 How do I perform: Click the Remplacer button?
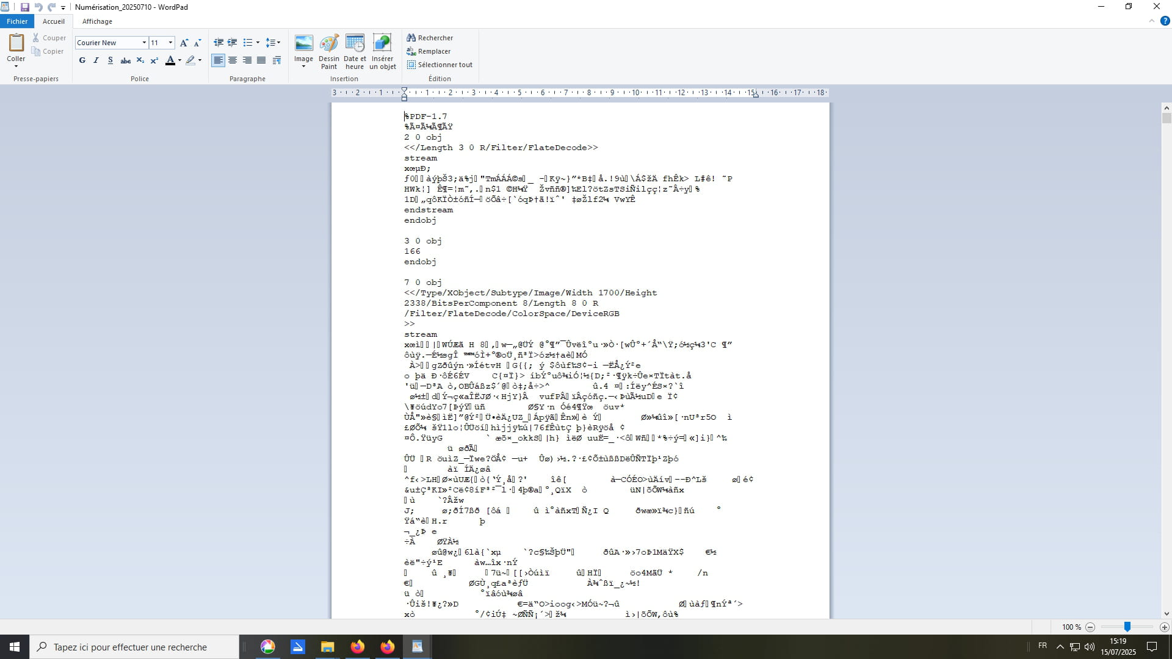pyautogui.click(x=429, y=51)
